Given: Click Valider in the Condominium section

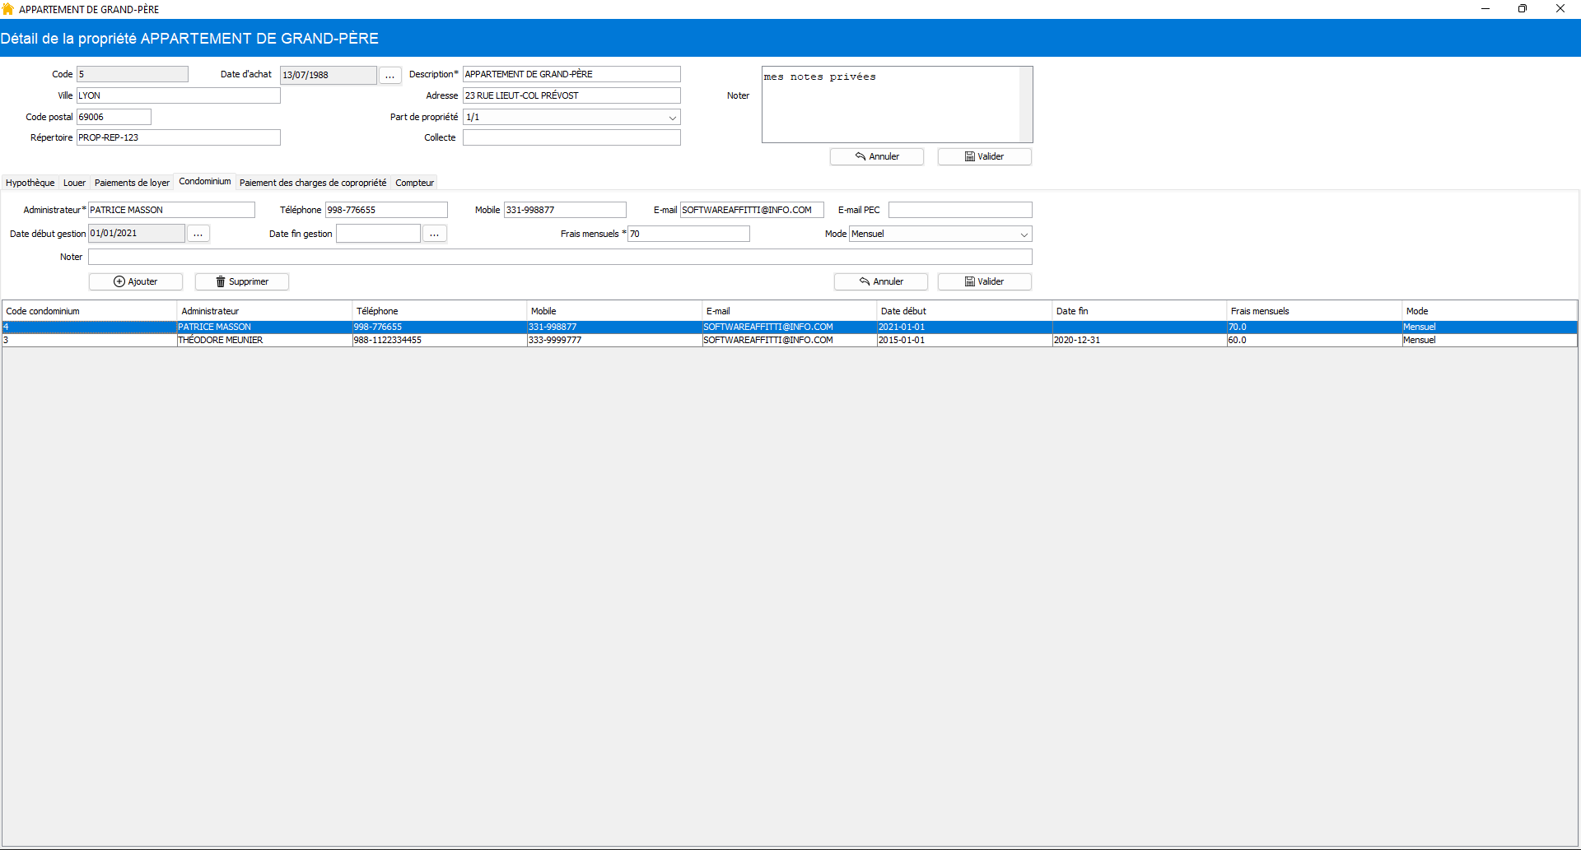Looking at the screenshot, I should point(985,281).
